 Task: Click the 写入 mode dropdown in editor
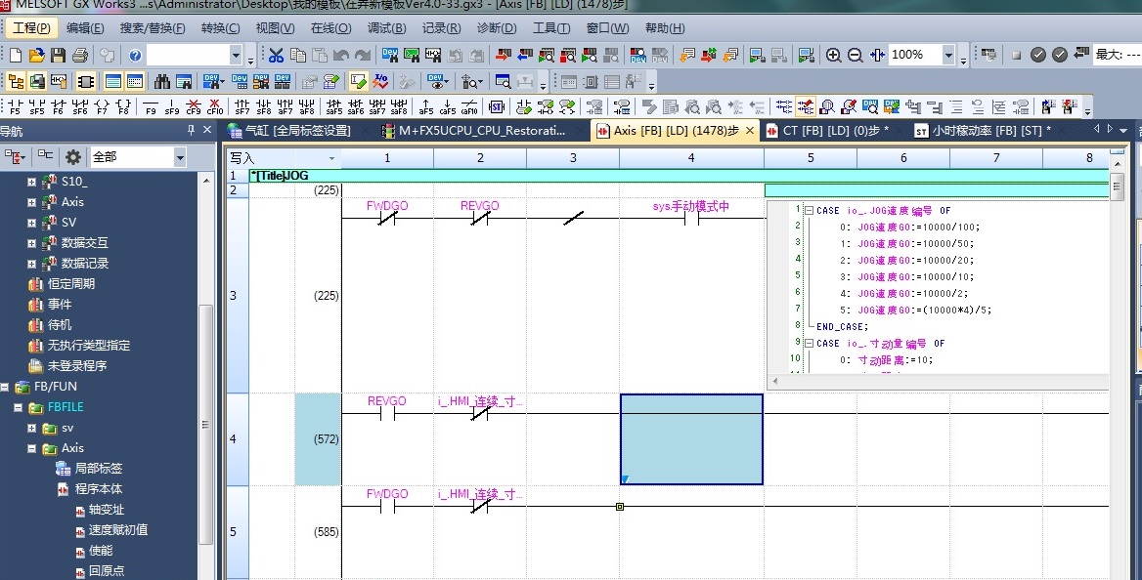tap(331, 158)
